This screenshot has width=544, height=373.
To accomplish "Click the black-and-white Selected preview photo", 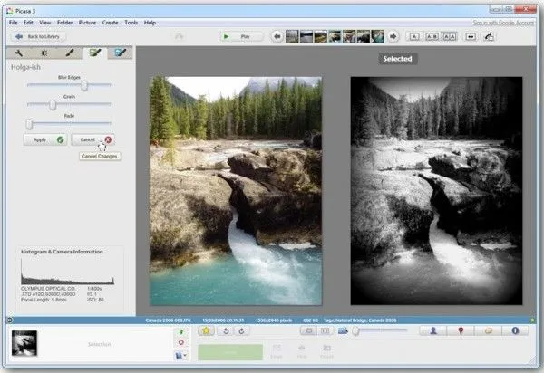I will 436,191.
